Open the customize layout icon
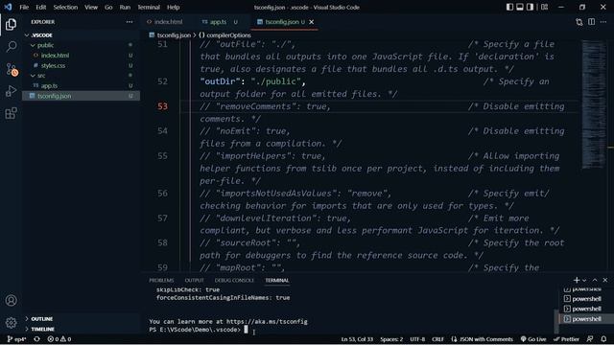The width and height of the screenshot is (614, 345). coord(544,7)
